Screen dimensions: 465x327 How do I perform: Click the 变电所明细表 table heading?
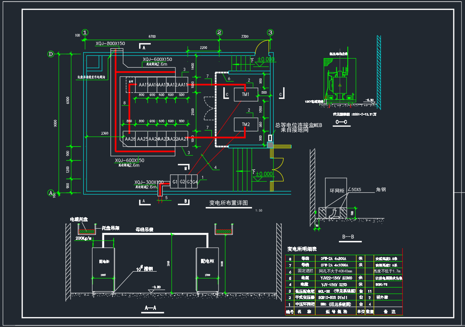pos(302,249)
